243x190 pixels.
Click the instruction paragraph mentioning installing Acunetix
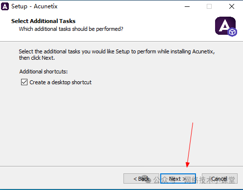click(x=117, y=51)
